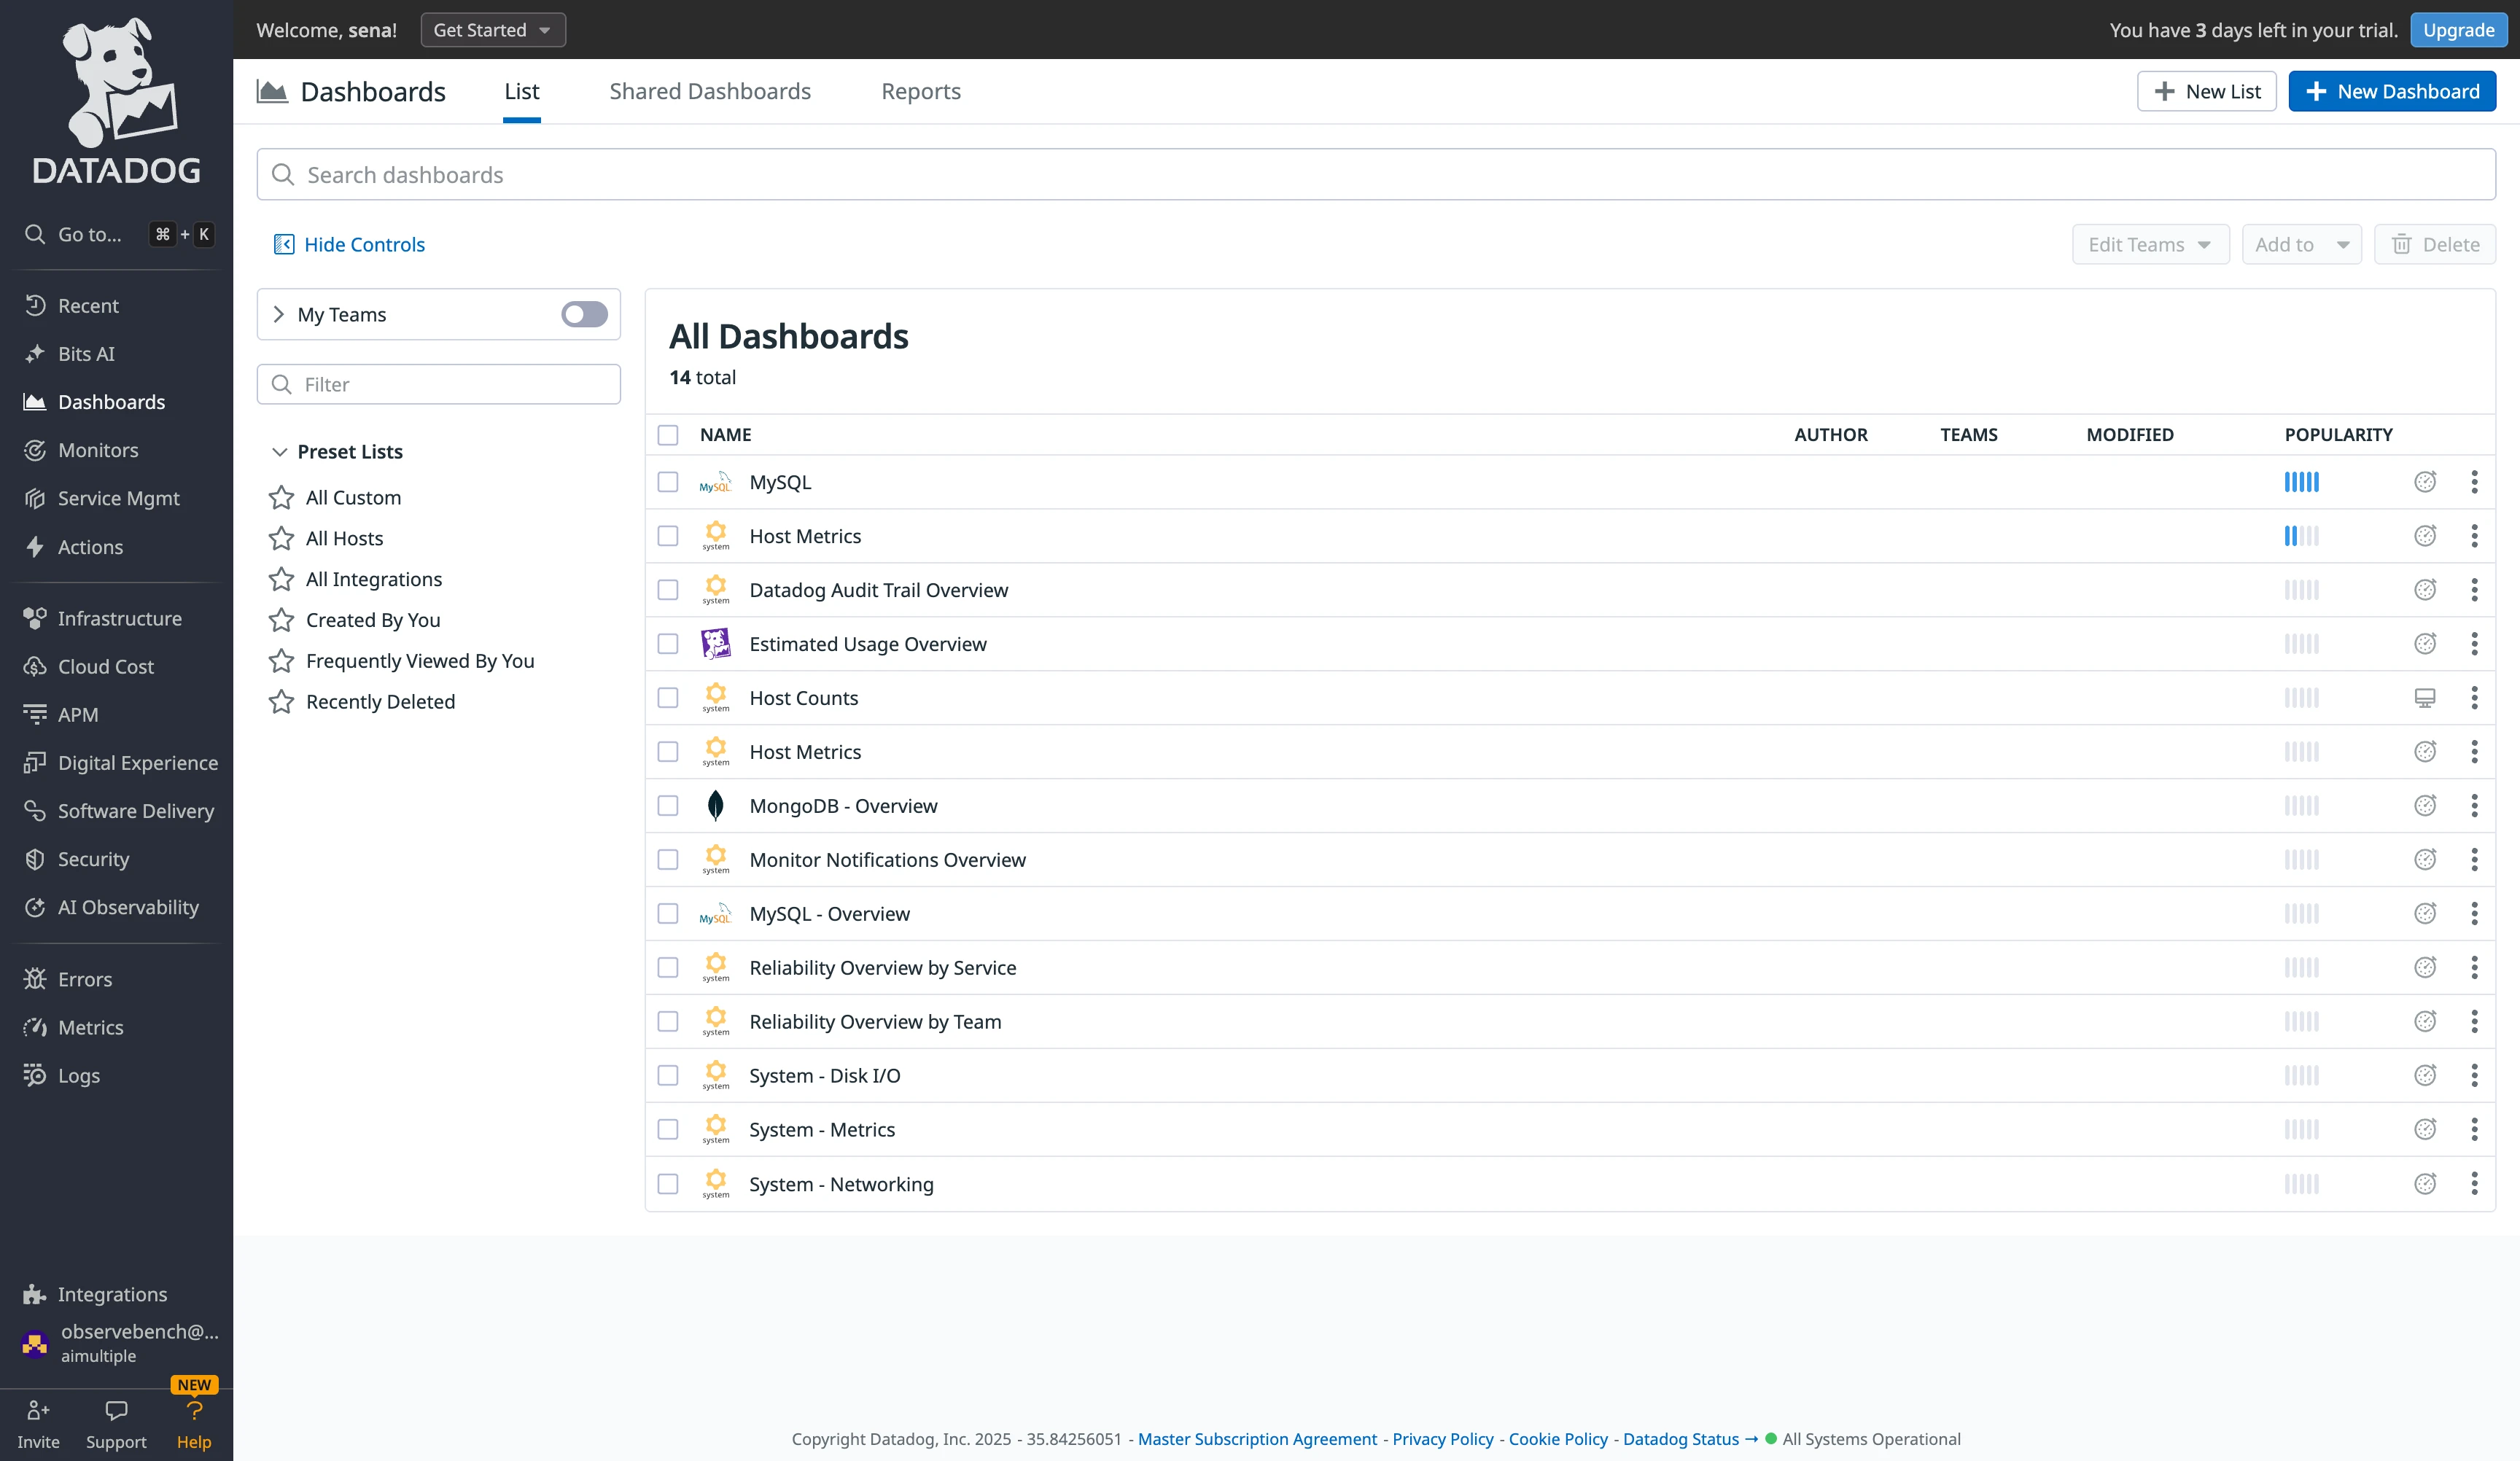
Task: Select MongoDB - Overview checkbox
Action: coord(668,806)
